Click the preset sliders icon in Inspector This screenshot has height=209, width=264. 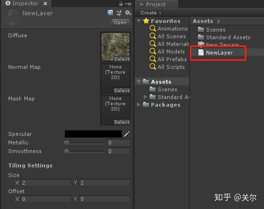(119, 13)
